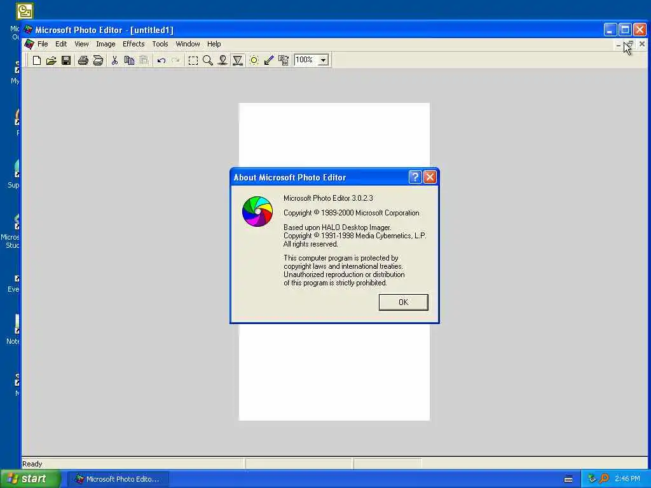Open the Effects menu
The image size is (651, 488).
pyautogui.click(x=134, y=44)
